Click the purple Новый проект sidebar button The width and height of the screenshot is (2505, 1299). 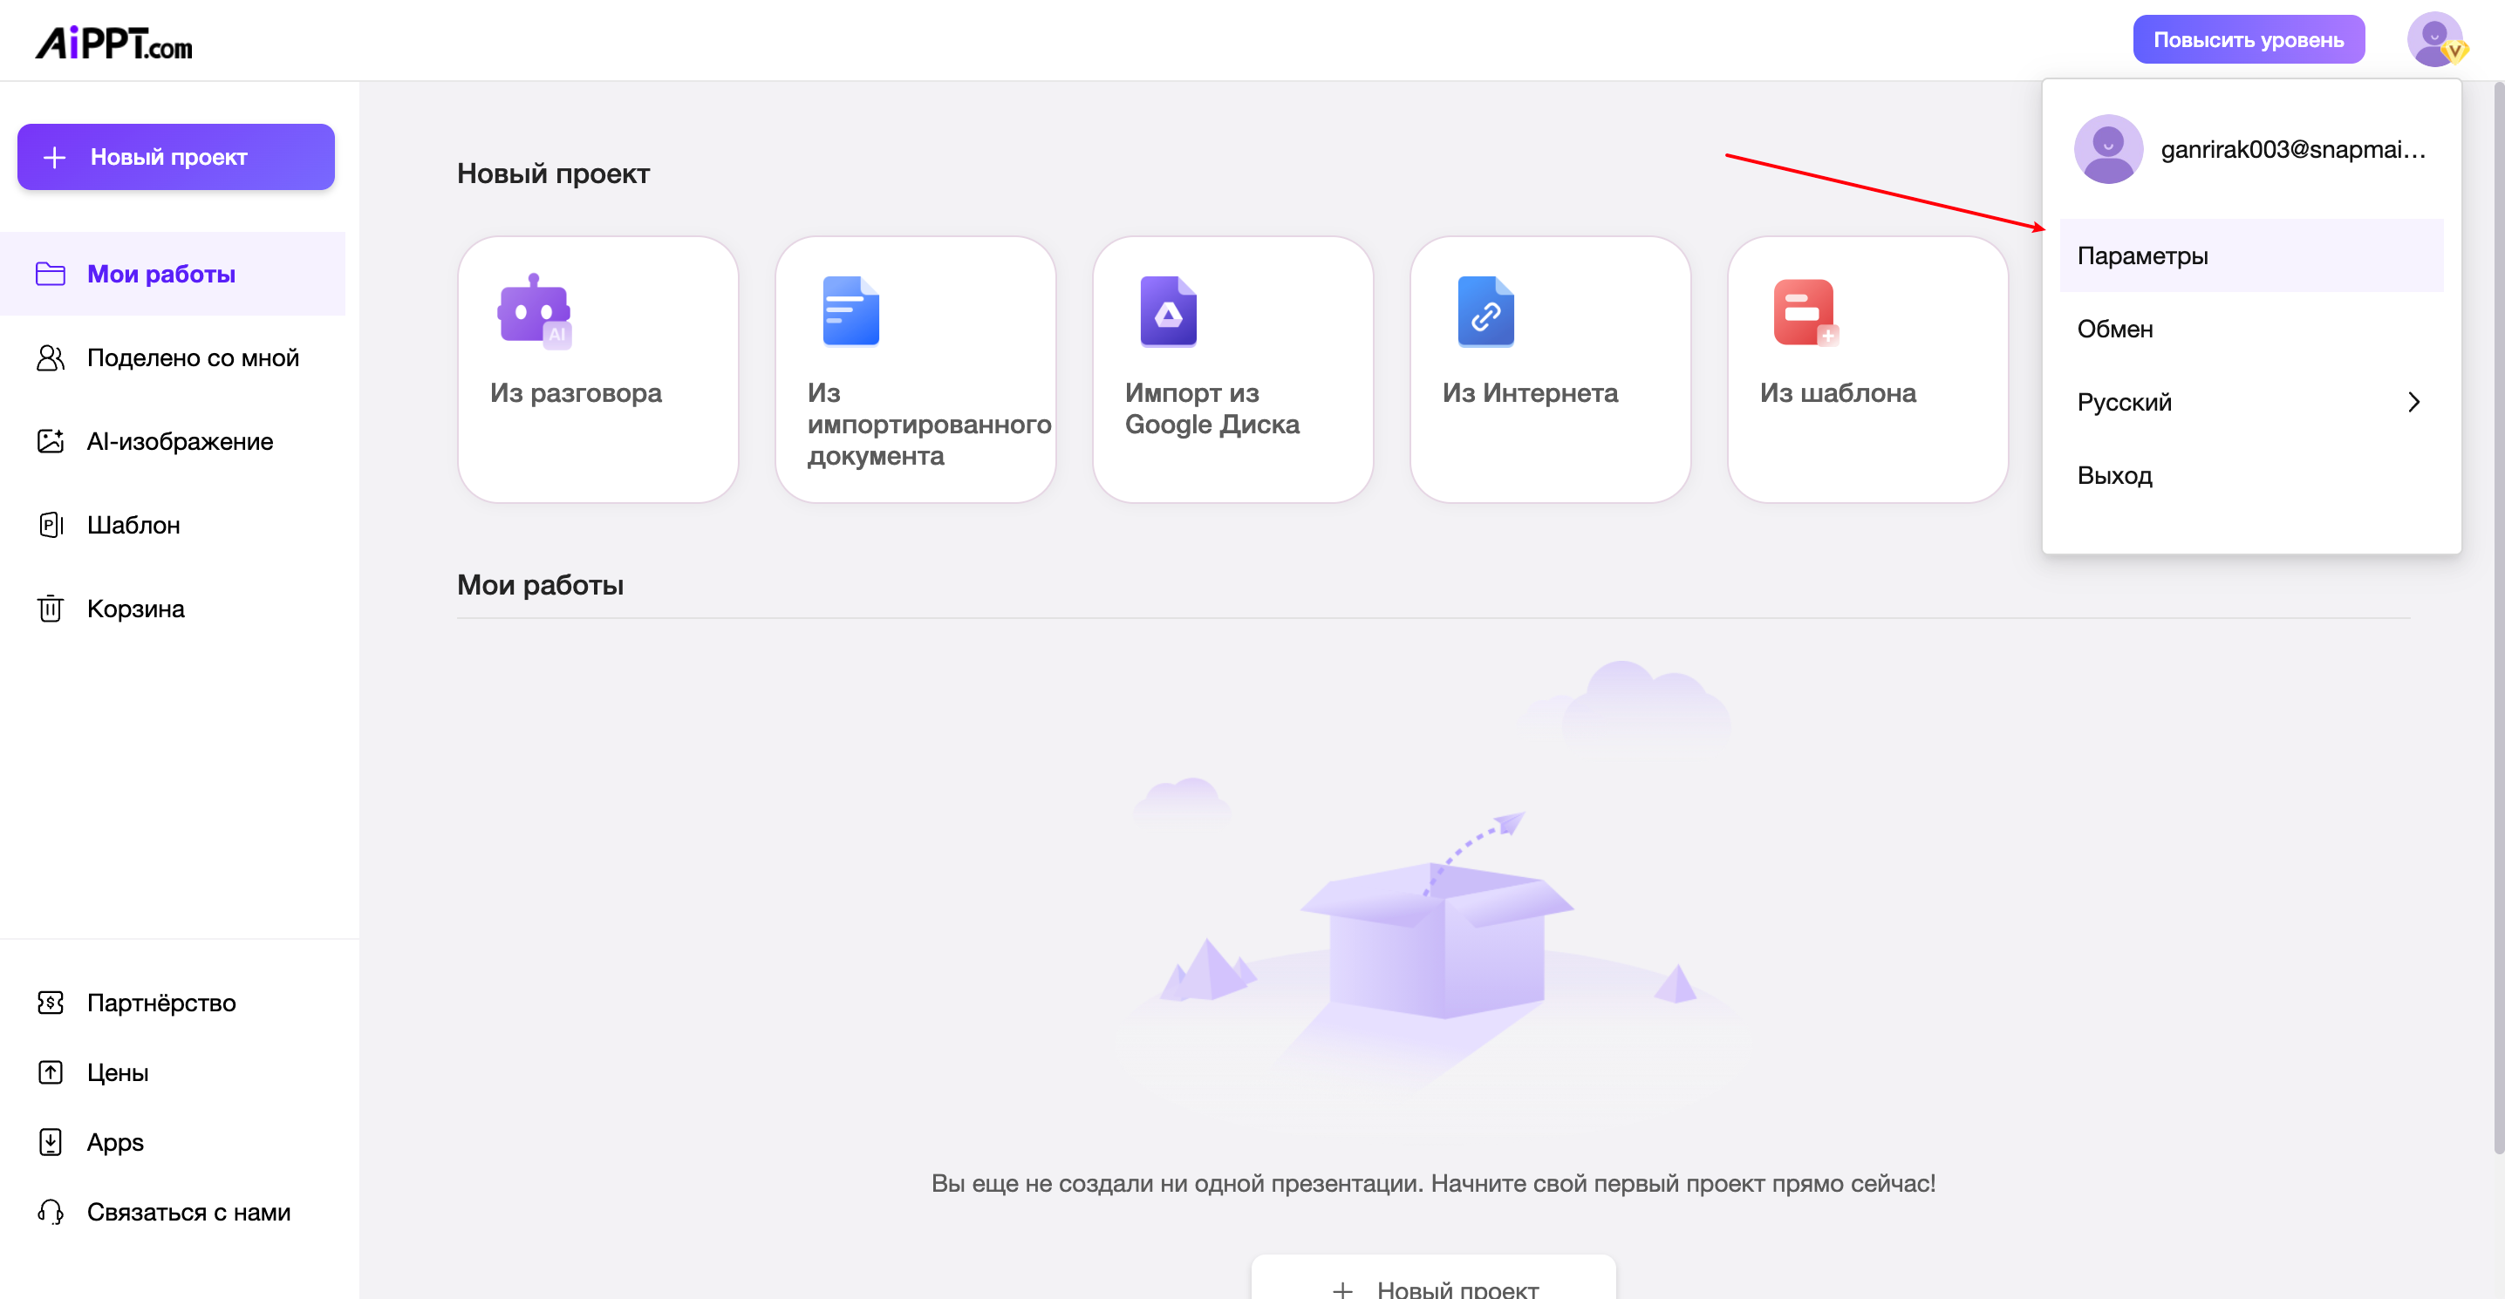point(176,157)
